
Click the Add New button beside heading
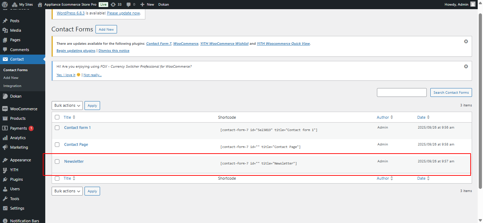point(106,29)
